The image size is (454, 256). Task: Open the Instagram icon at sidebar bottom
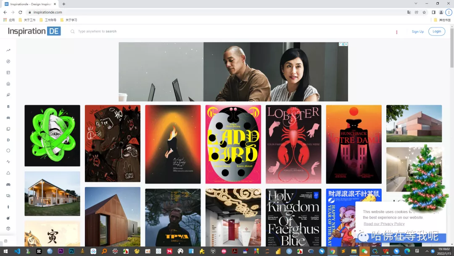coord(5,241)
